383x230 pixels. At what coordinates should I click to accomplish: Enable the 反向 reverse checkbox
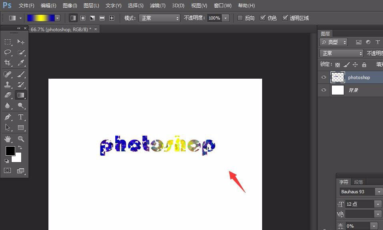click(240, 18)
